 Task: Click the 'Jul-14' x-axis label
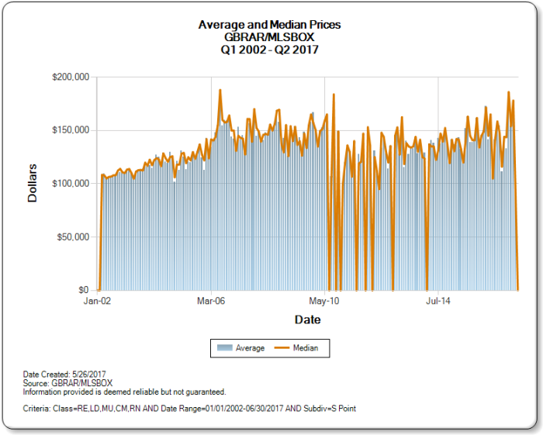pyautogui.click(x=438, y=301)
